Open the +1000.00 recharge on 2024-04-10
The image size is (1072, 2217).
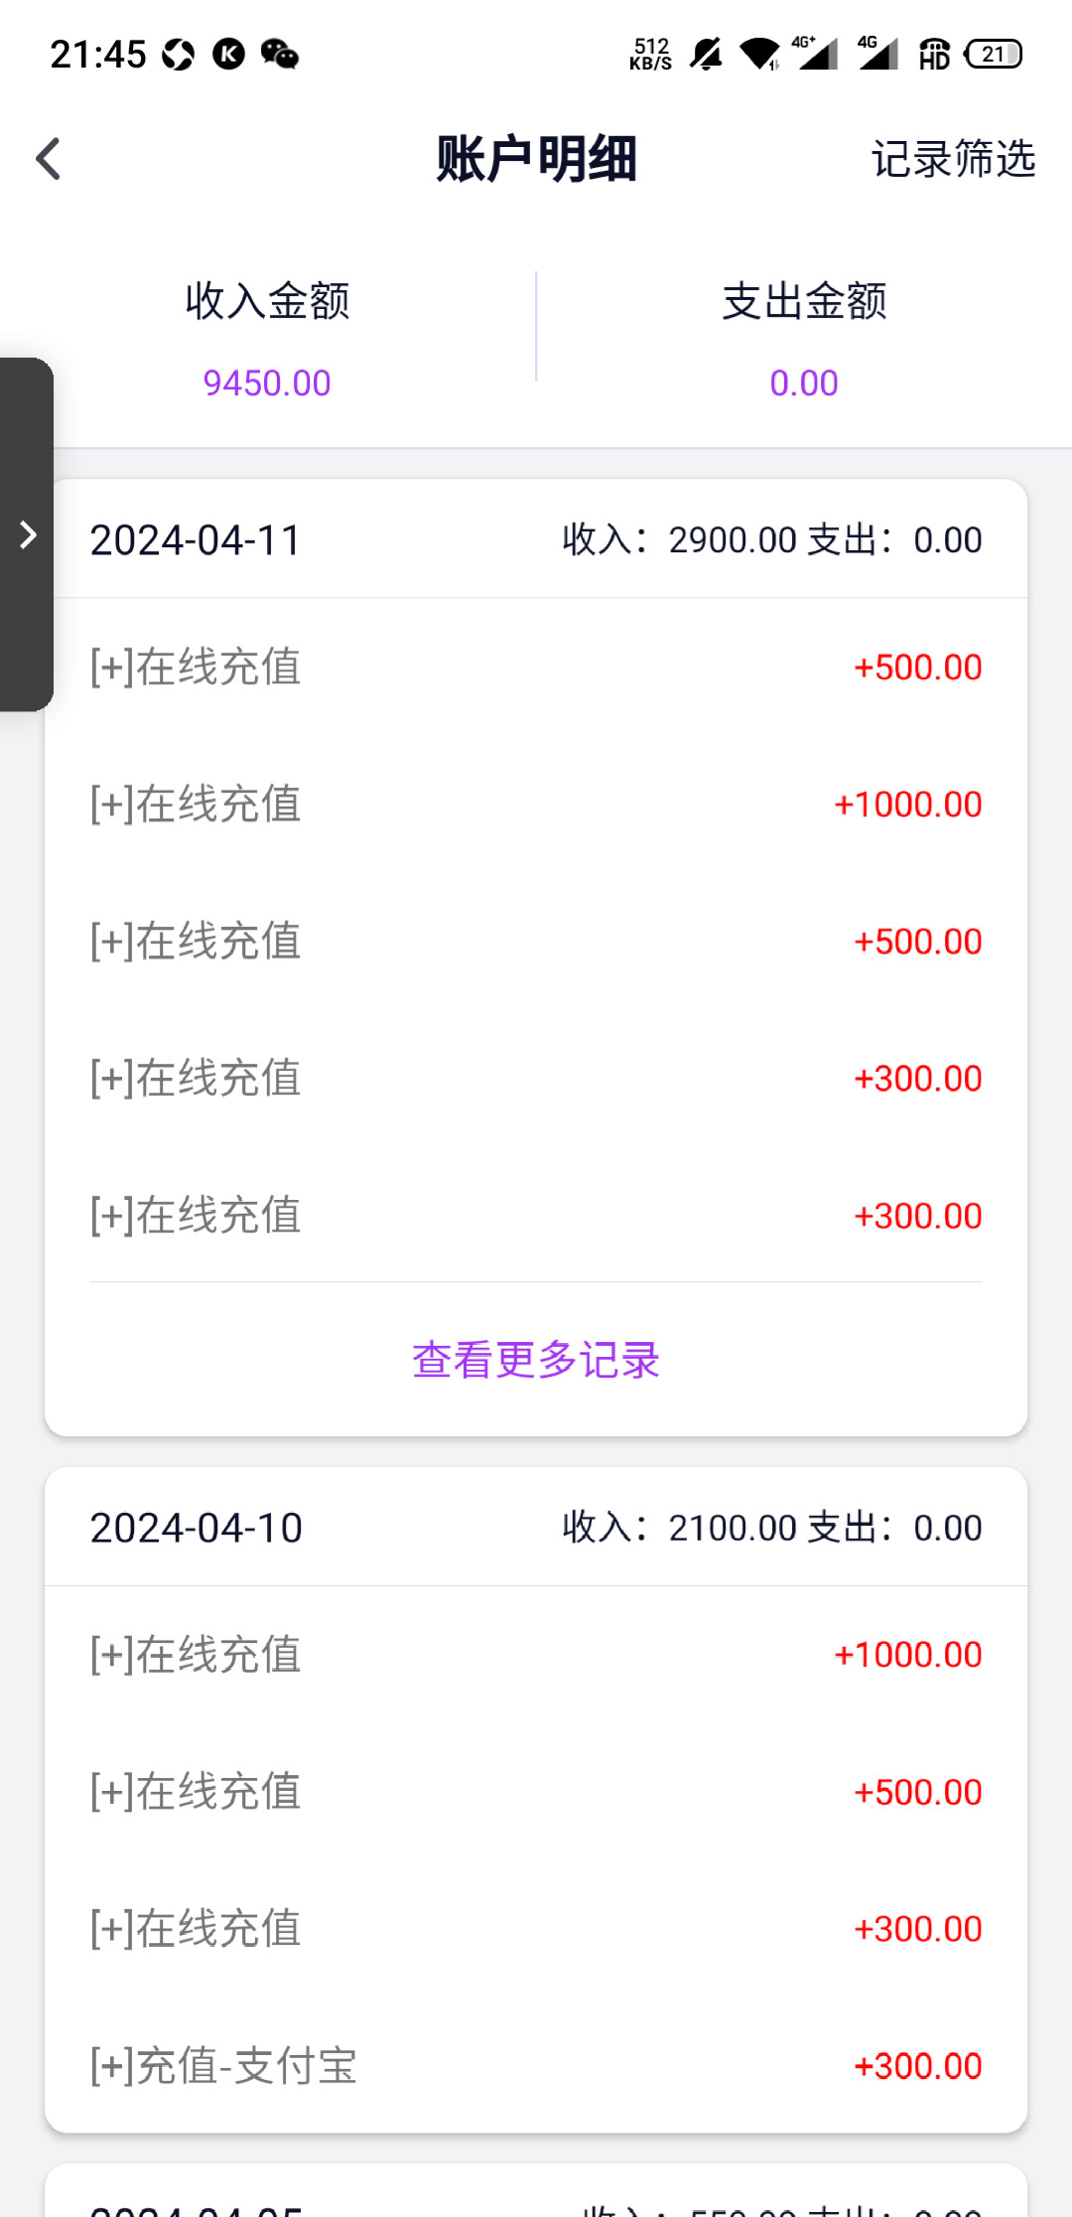(x=536, y=1654)
